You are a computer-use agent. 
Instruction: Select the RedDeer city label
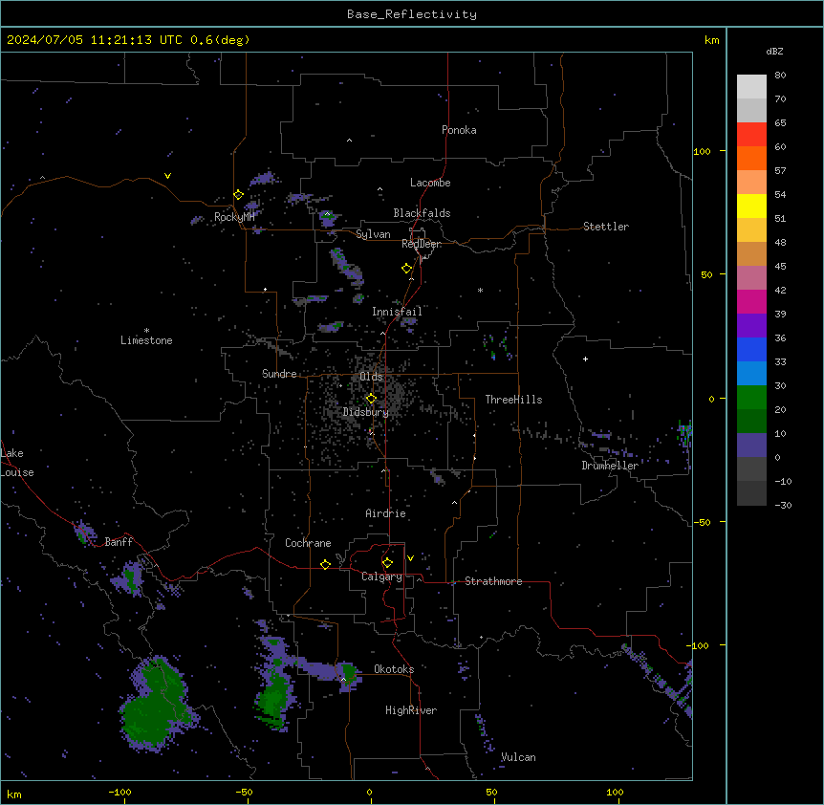pos(422,244)
